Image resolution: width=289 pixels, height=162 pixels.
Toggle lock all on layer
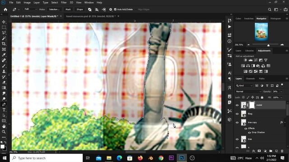pyautogui.click(x=262, y=97)
